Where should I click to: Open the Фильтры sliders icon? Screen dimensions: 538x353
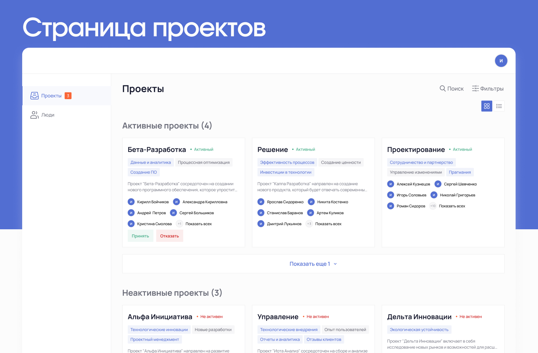pyautogui.click(x=475, y=88)
